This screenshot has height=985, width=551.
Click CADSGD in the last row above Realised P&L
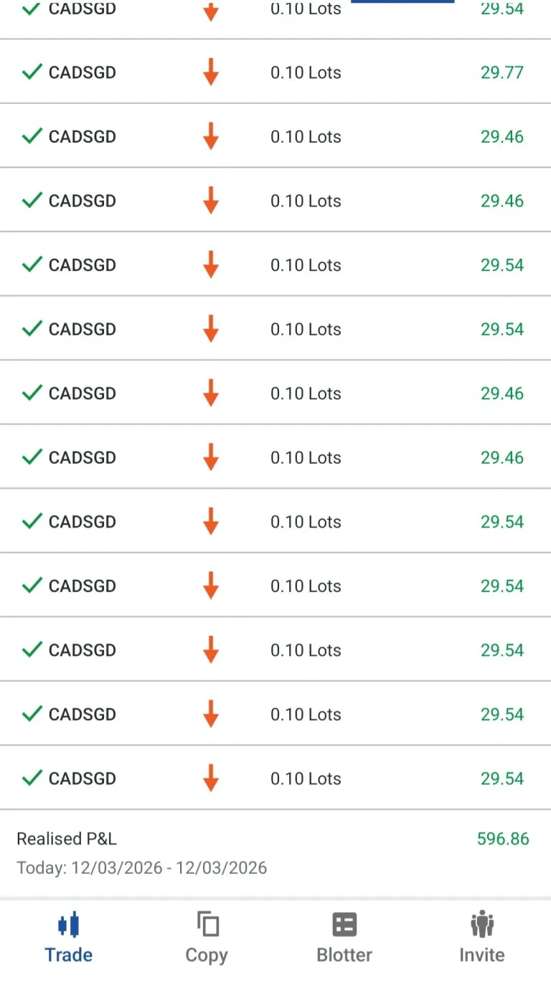click(x=82, y=779)
